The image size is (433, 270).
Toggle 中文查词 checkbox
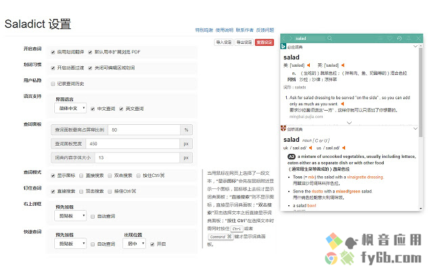pyautogui.click(x=93, y=109)
